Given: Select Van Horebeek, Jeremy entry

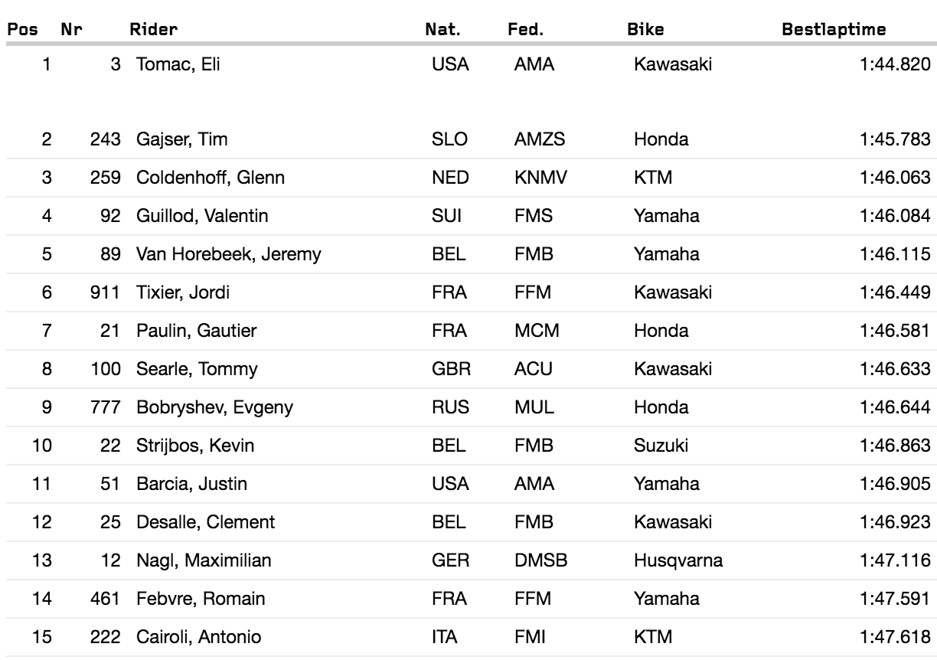Looking at the screenshot, I should coord(228,254).
